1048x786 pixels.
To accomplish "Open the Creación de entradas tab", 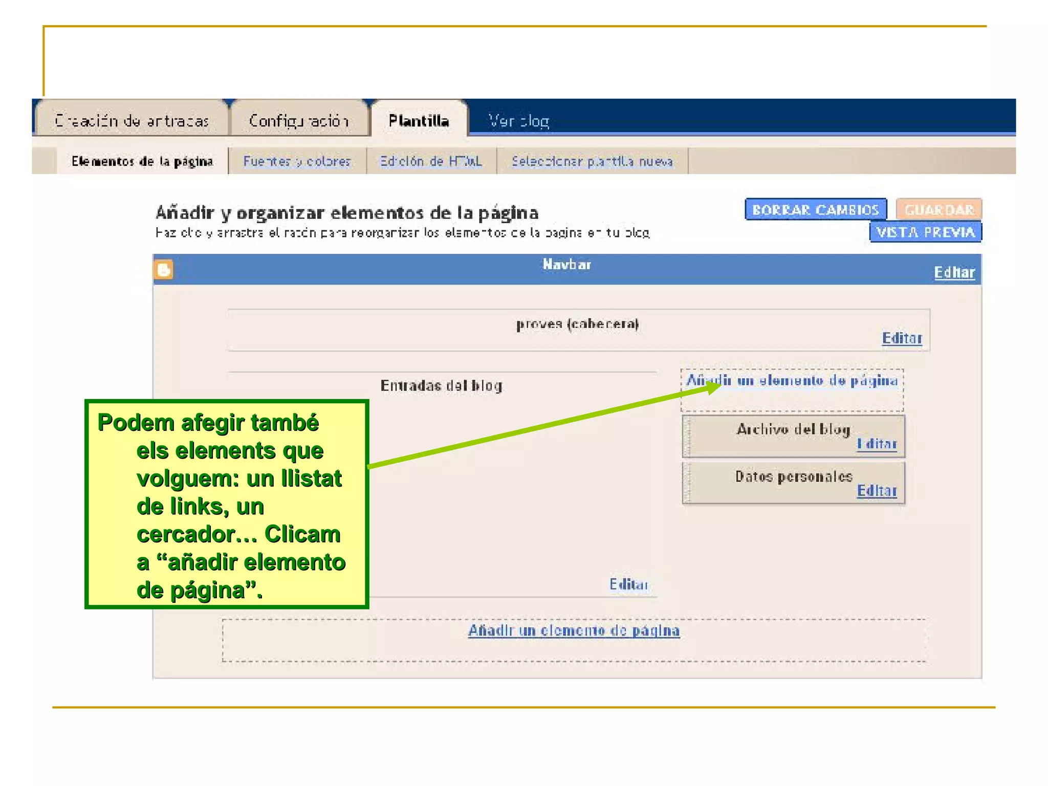I will pos(132,121).
